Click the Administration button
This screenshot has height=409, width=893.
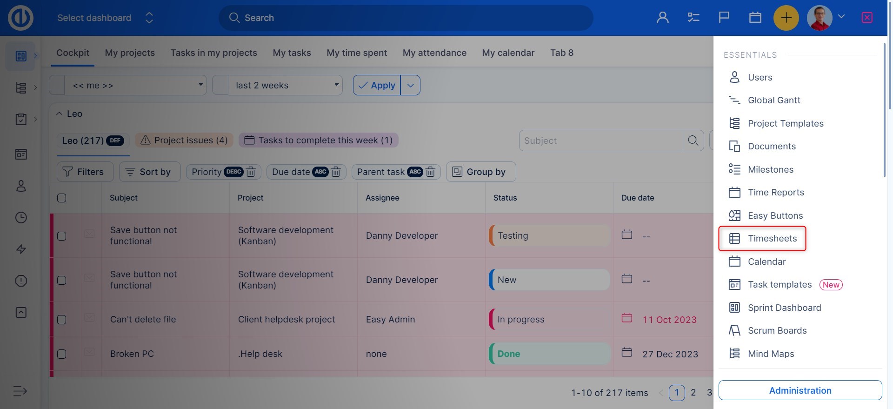800,390
